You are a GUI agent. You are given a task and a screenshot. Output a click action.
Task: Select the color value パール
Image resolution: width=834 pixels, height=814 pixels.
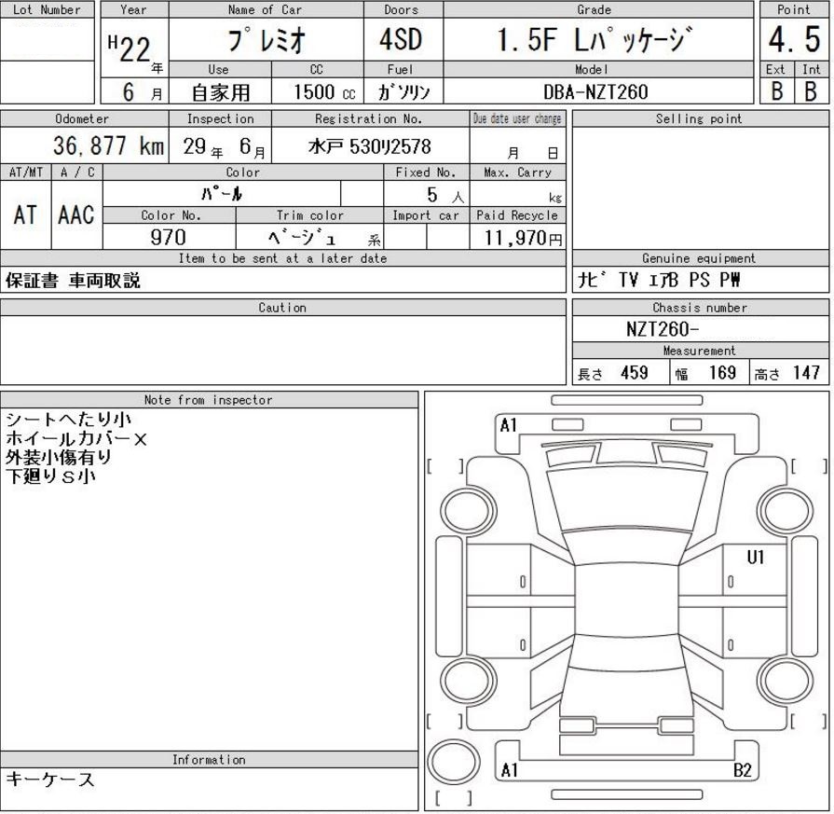coord(222,193)
